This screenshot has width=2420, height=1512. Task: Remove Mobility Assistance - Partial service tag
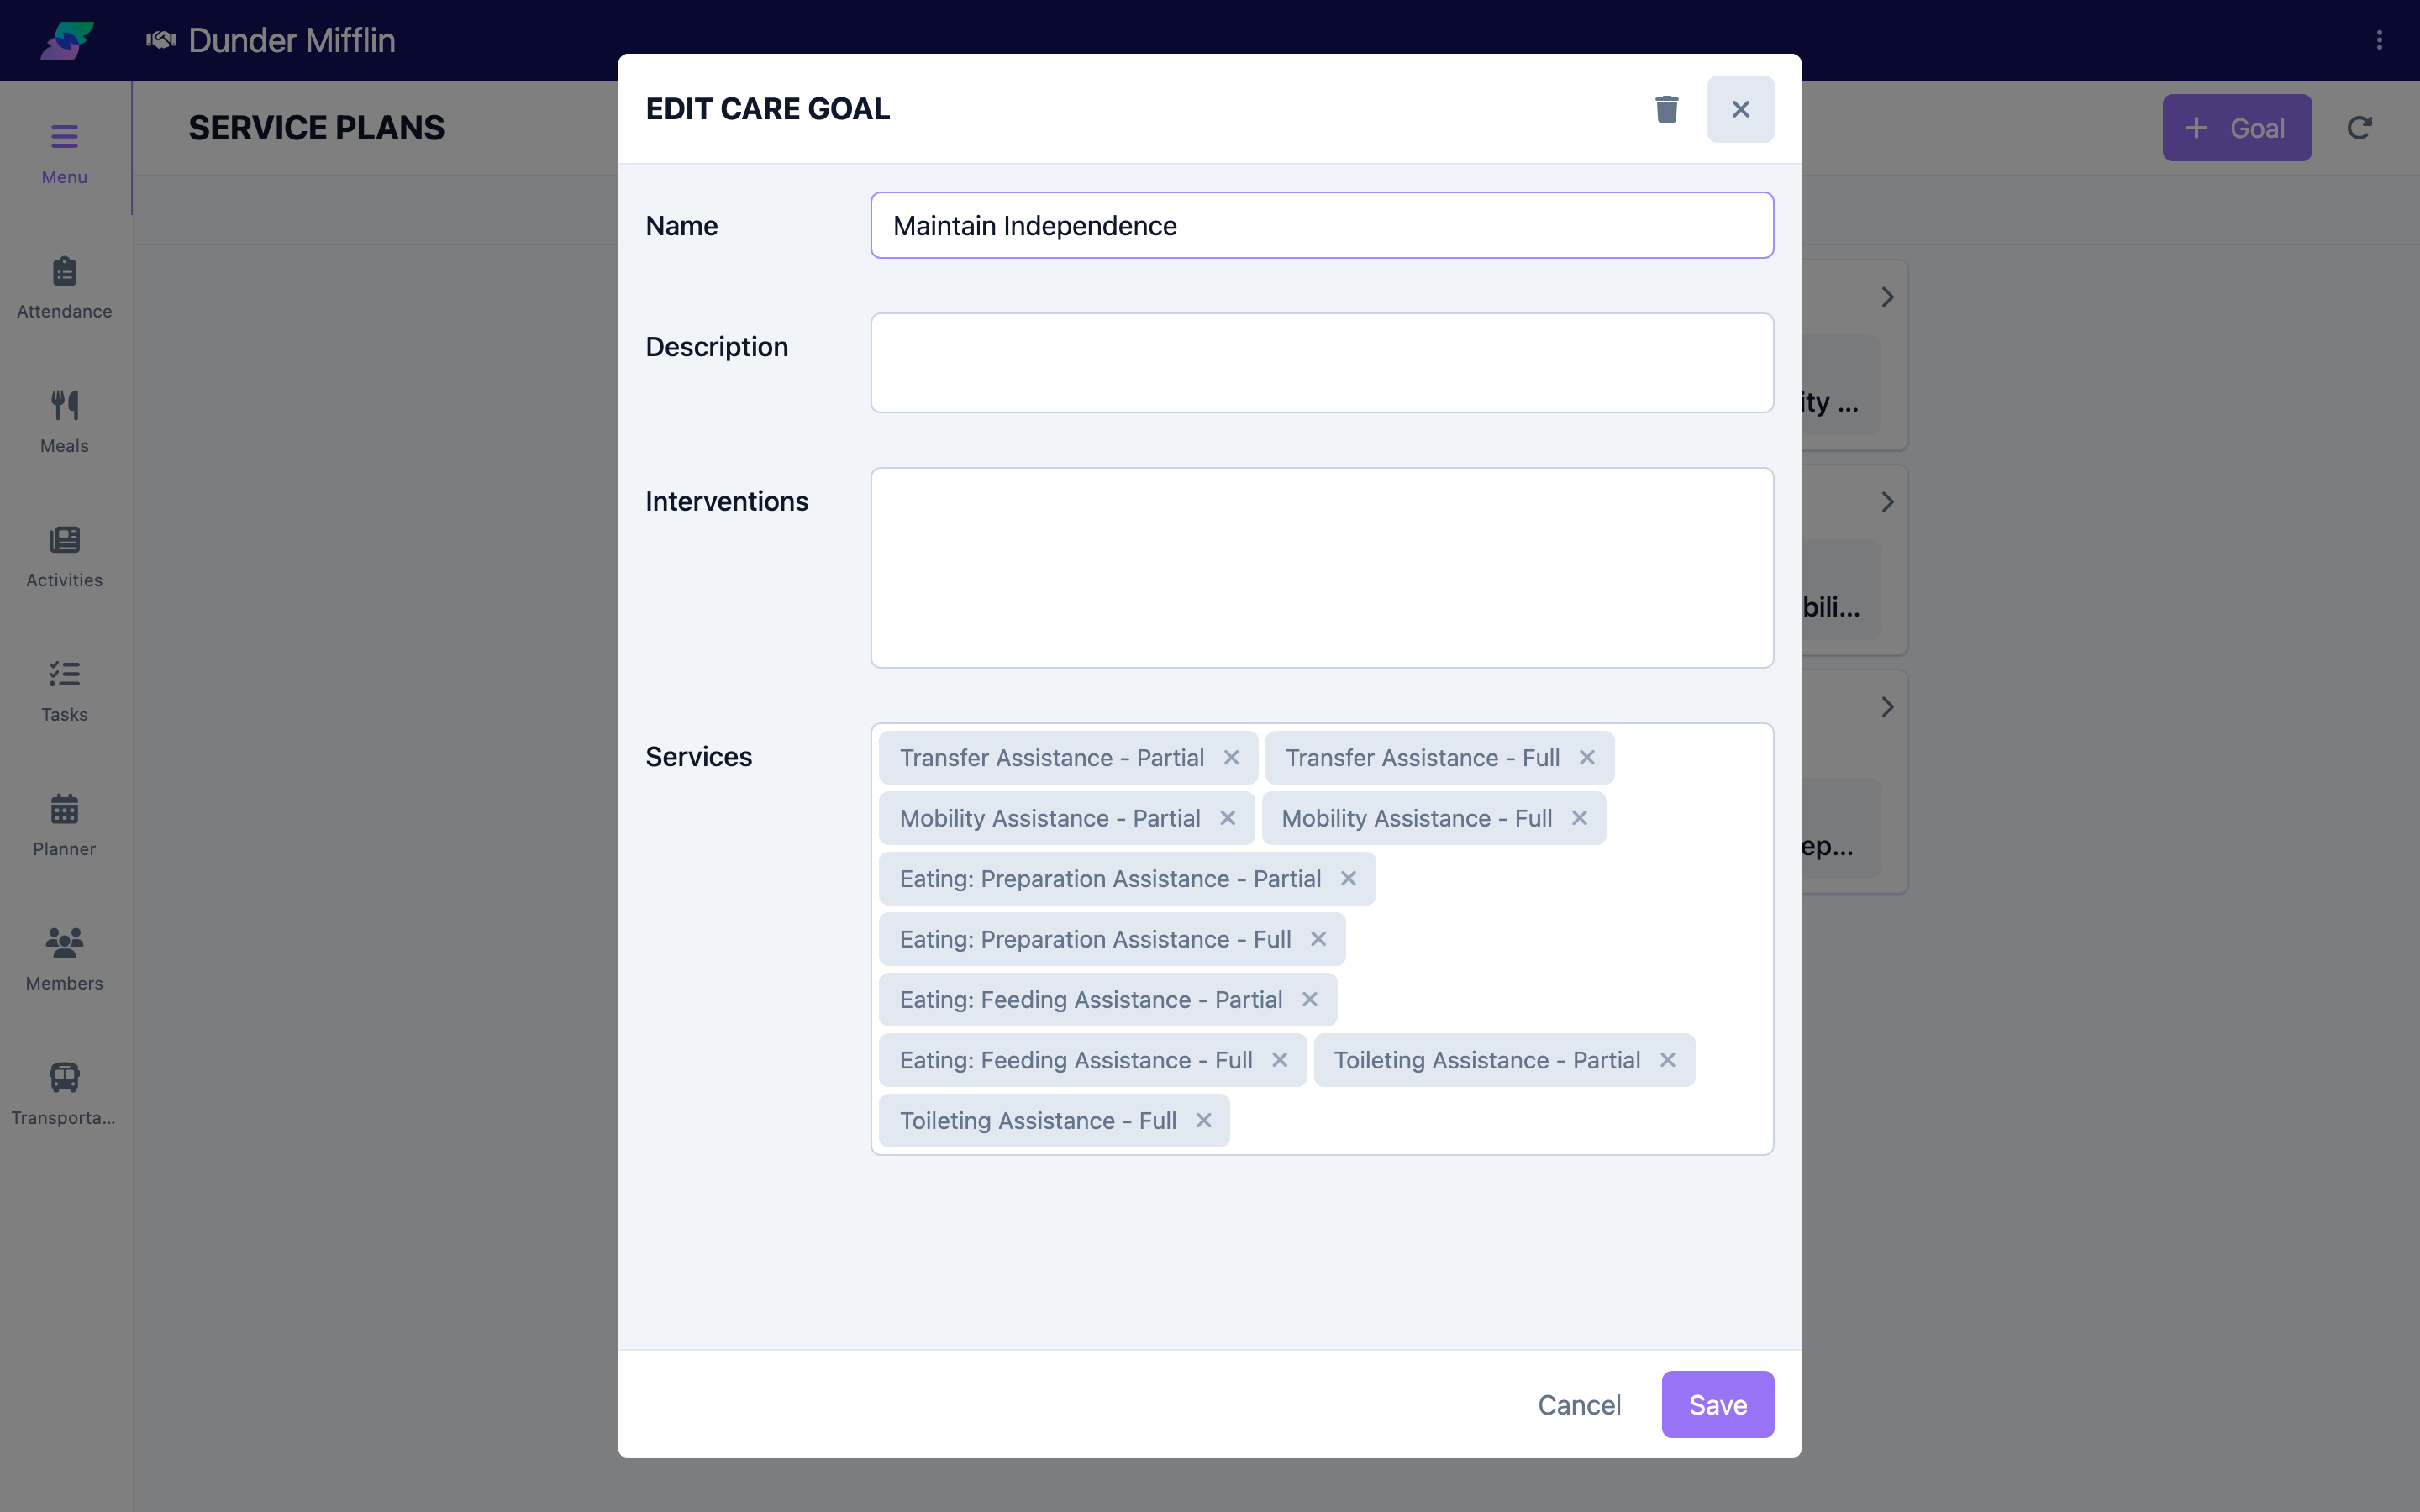click(x=1227, y=818)
